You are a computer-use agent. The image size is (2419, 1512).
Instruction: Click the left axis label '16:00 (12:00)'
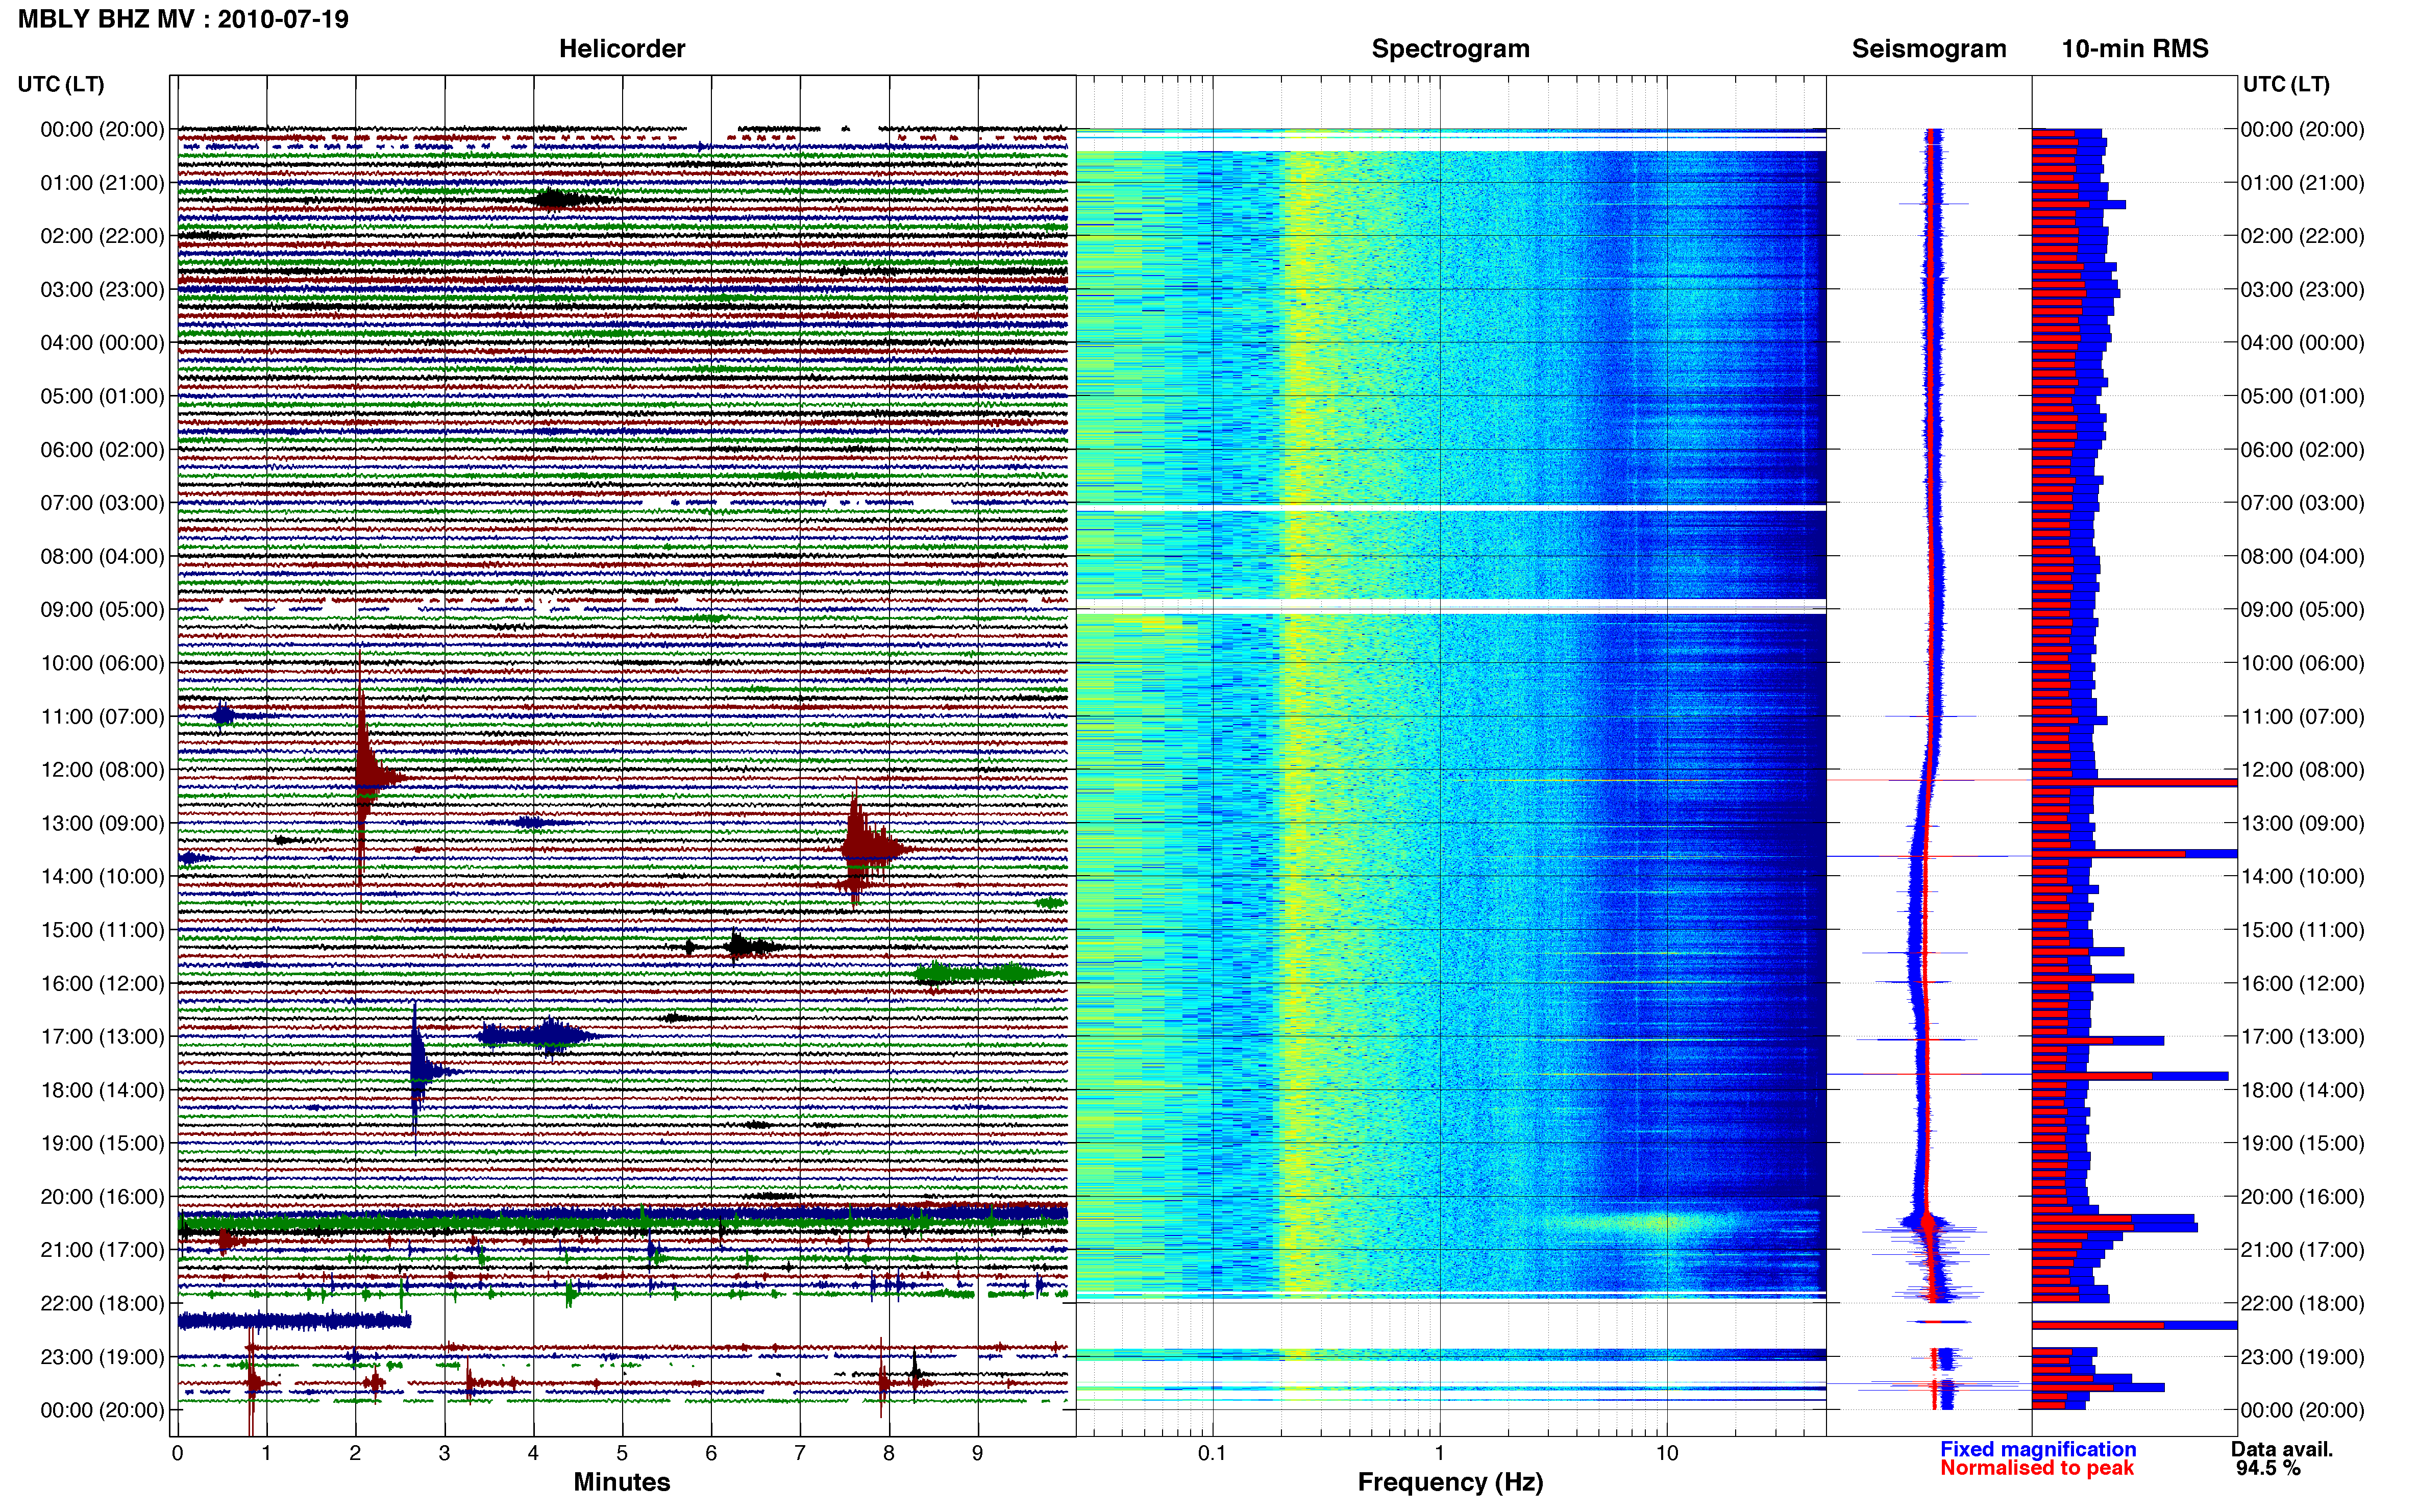tap(102, 983)
